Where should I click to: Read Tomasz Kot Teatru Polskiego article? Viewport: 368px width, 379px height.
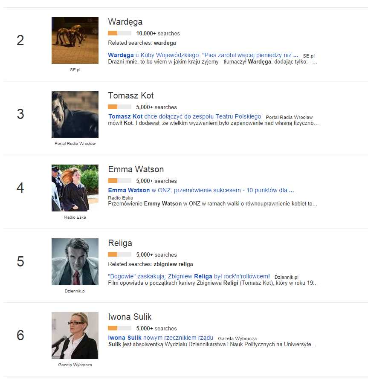185,116
